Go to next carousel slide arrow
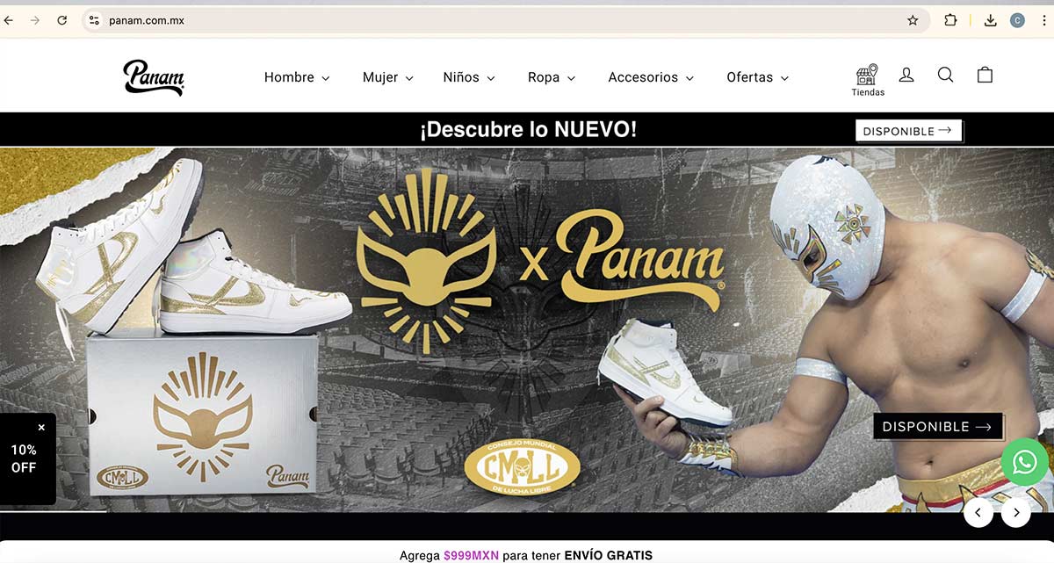 pyautogui.click(x=1016, y=512)
